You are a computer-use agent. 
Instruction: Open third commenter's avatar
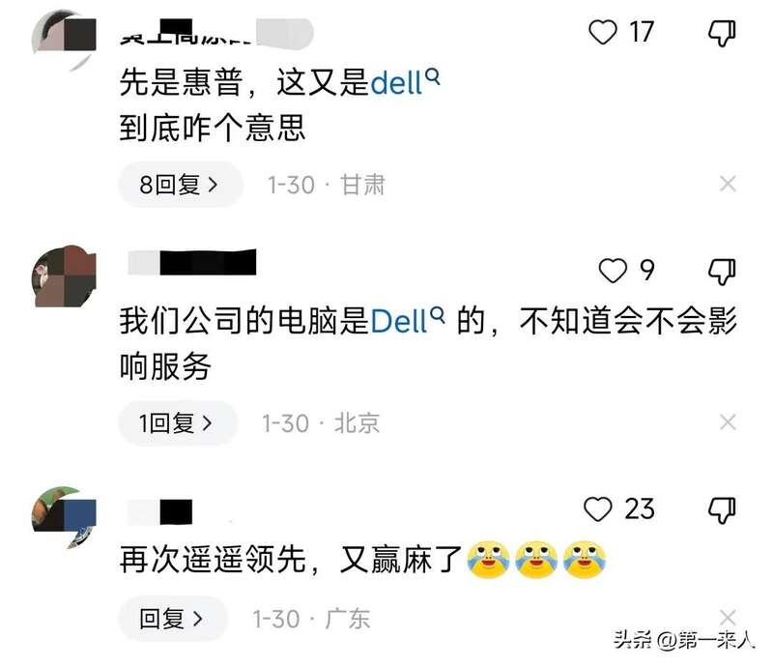coord(64,515)
